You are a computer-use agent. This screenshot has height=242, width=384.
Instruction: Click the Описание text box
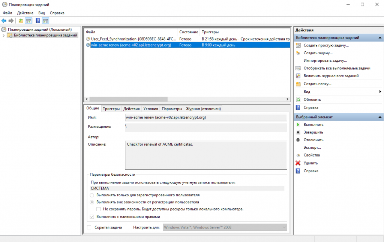(206, 155)
